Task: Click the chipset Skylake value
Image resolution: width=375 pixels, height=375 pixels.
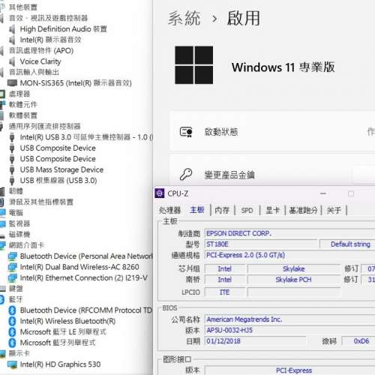Action: (x=294, y=269)
